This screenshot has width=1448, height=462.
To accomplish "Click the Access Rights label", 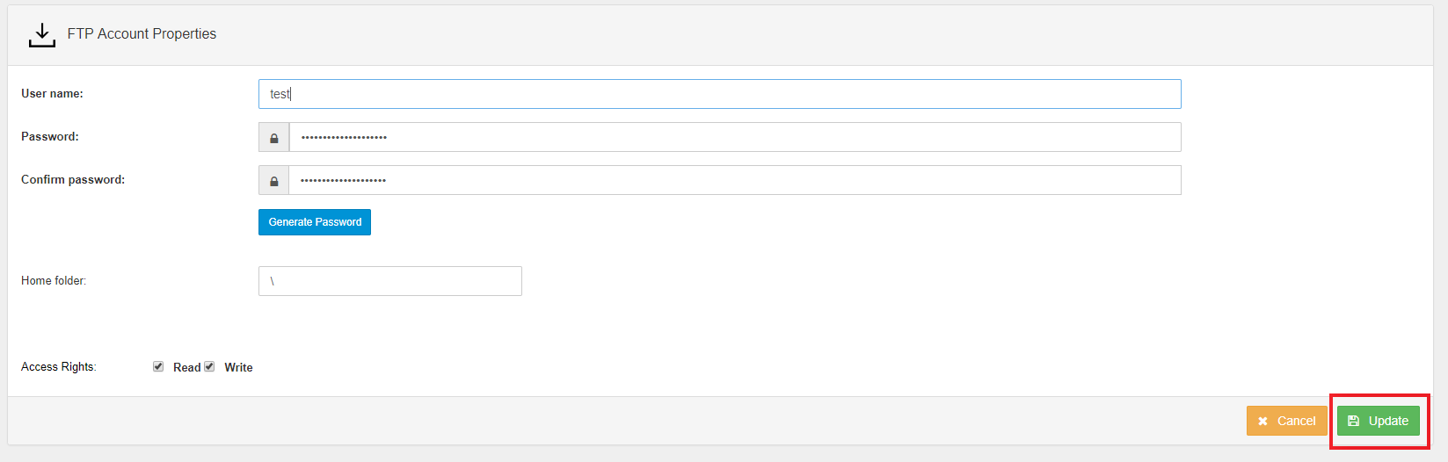I will (59, 366).
